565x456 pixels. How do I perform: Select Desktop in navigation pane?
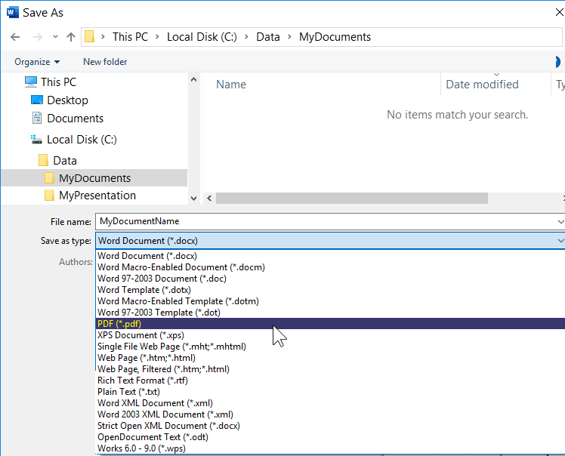pyautogui.click(x=67, y=100)
